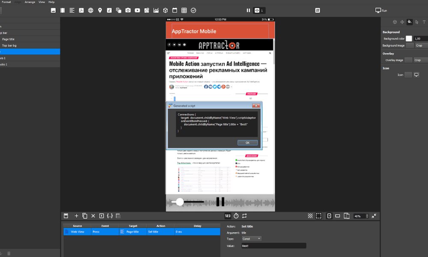Add a new action with plus icon
Screen dimensions: 428x257
[77, 216]
